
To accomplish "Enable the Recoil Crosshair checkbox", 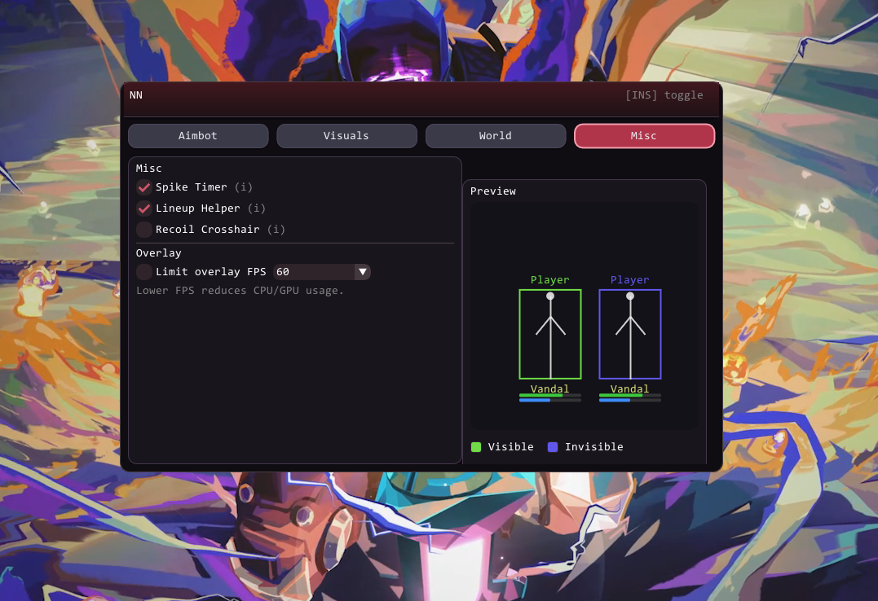I will click(144, 230).
